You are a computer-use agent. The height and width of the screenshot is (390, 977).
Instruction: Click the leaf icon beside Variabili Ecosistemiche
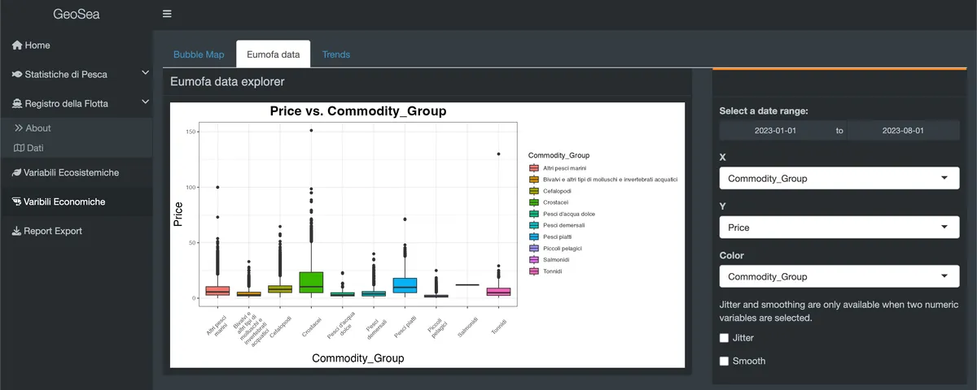coord(17,172)
